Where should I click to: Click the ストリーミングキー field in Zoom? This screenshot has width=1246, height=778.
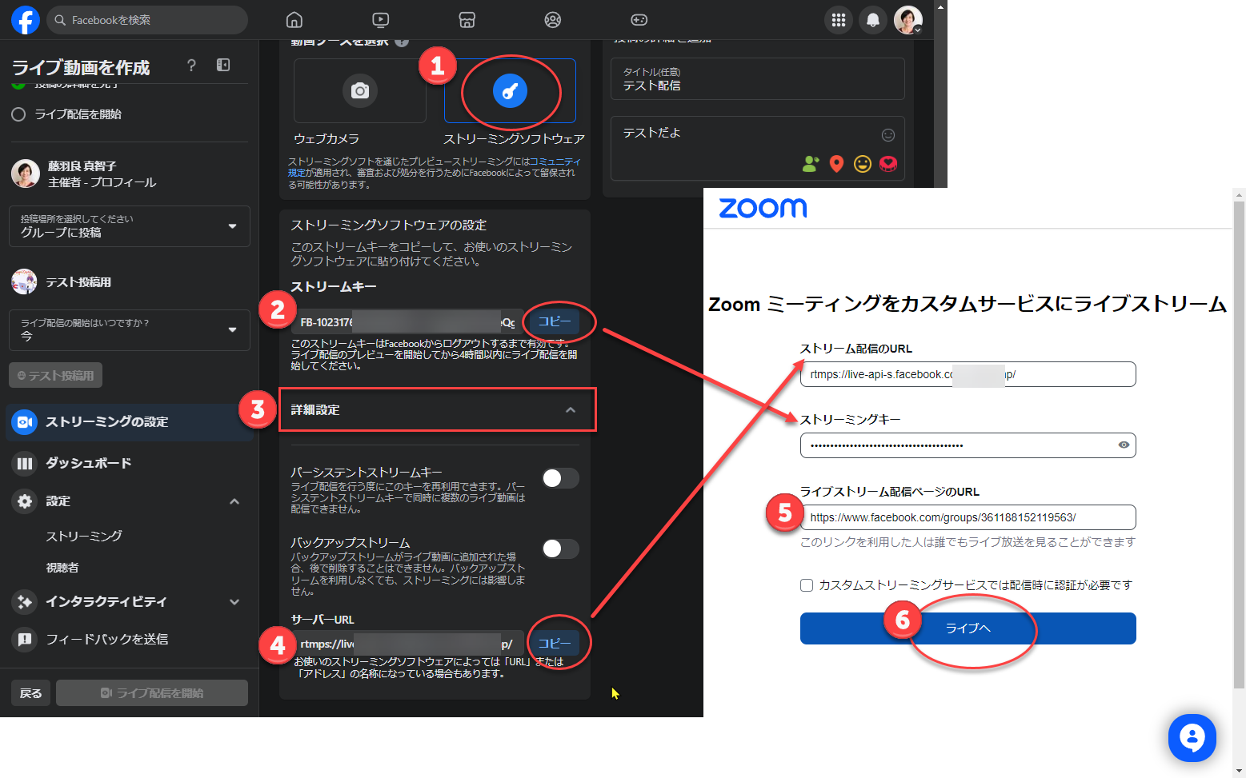coord(968,445)
